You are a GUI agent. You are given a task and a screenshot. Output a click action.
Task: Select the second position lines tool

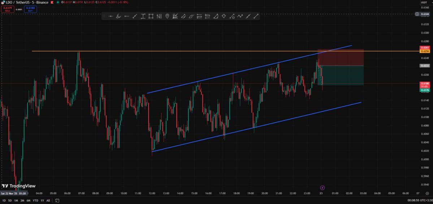[x=207, y=16]
